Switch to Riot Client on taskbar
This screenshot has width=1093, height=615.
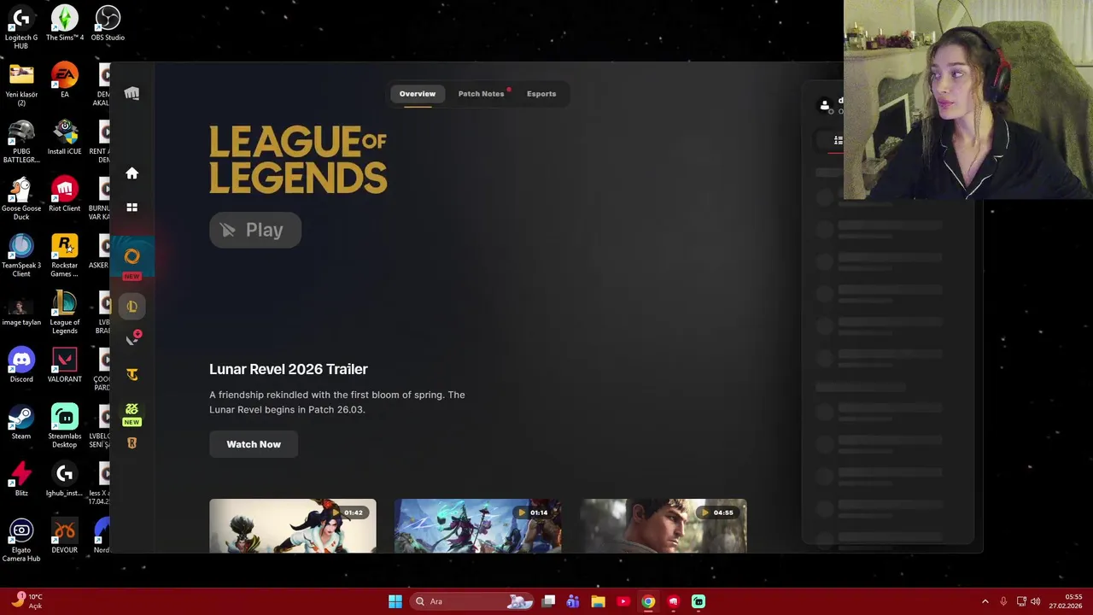click(x=674, y=601)
